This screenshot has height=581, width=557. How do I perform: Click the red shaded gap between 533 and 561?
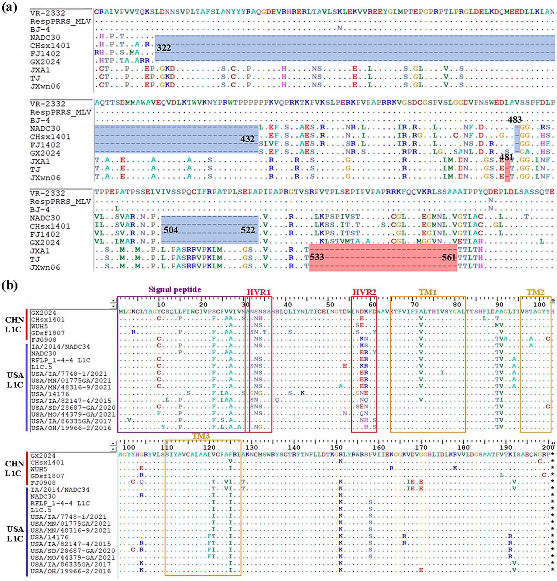383,257
